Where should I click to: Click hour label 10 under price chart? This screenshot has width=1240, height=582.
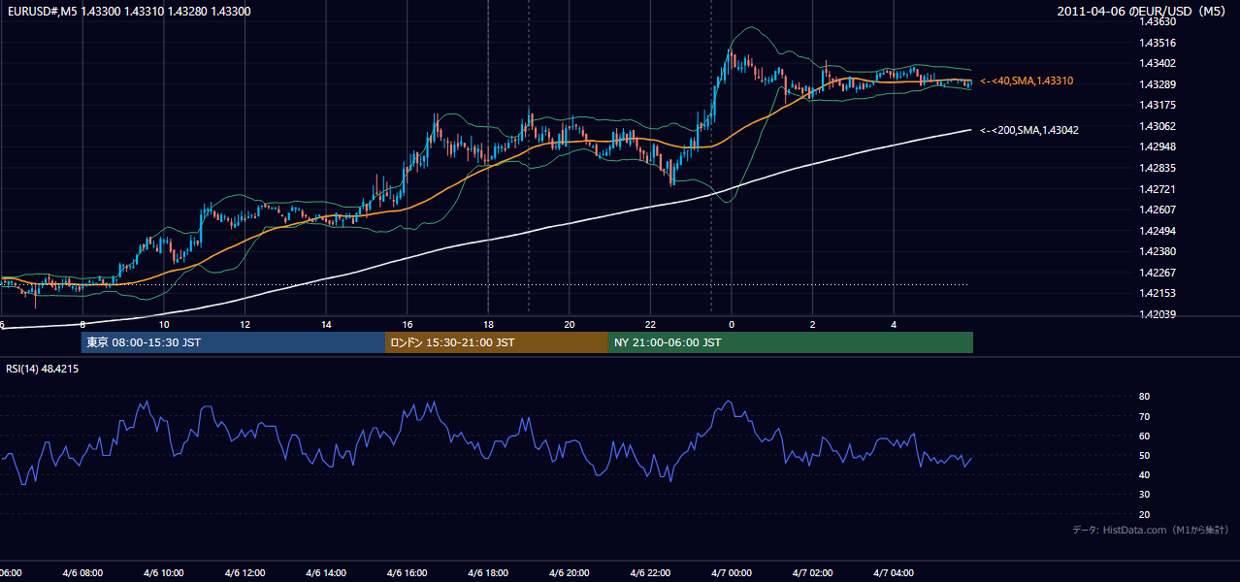click(x=164, y=324)
